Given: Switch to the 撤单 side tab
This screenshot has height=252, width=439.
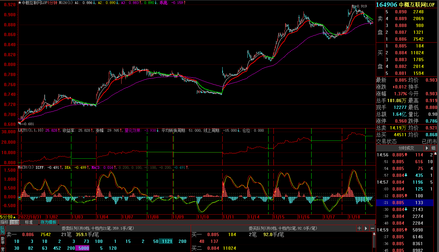Looking at the screenshot, I should tap(3, 241).
